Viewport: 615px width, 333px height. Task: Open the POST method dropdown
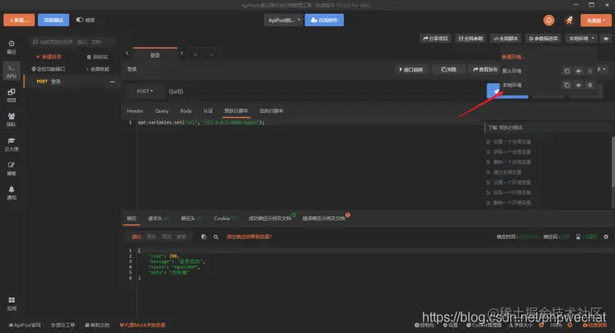[145, 91]
